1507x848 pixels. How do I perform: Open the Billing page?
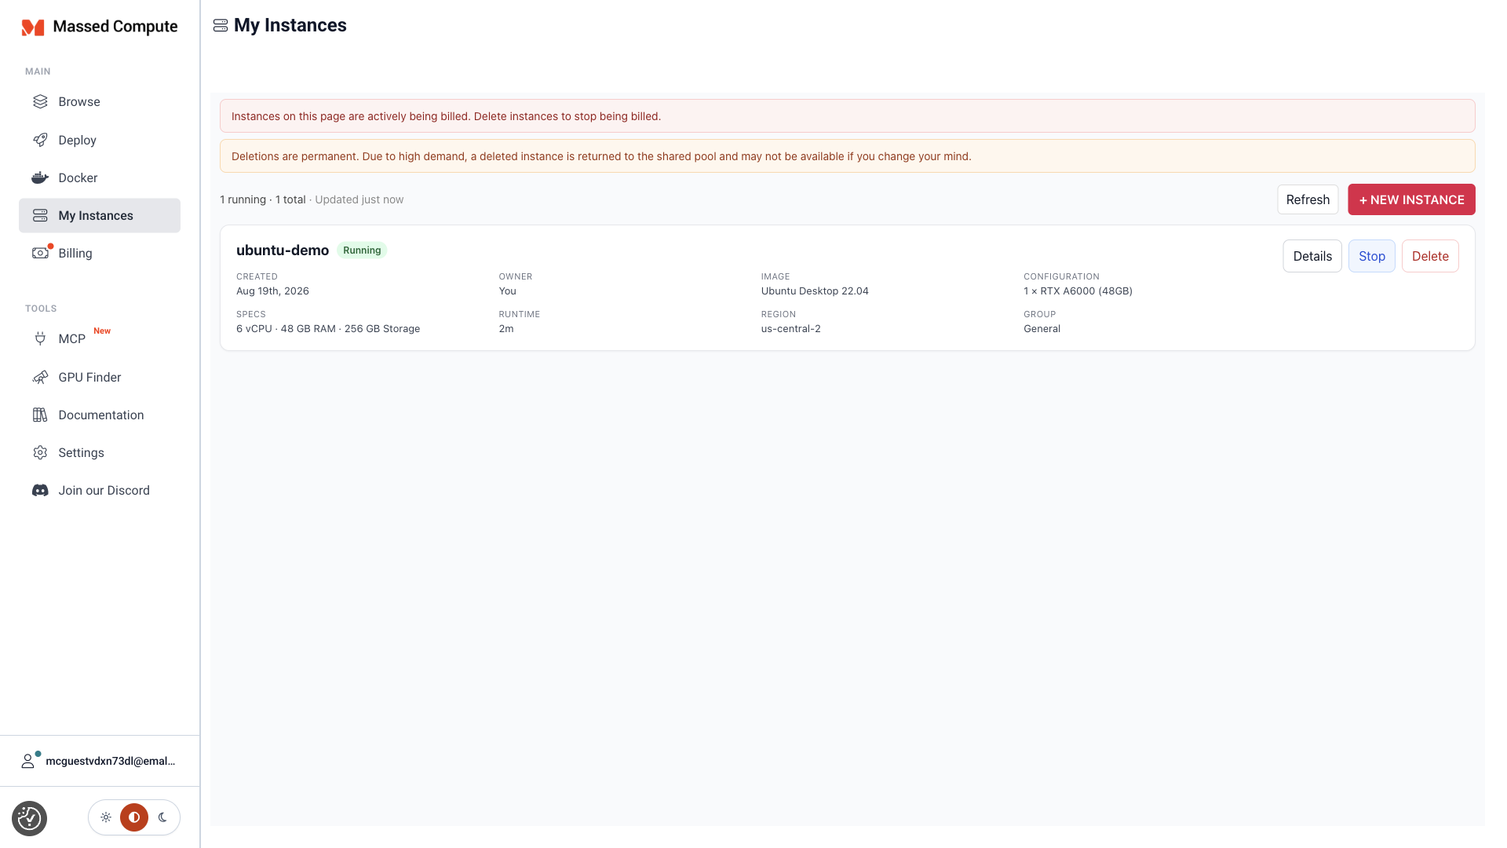coord(100,253)
